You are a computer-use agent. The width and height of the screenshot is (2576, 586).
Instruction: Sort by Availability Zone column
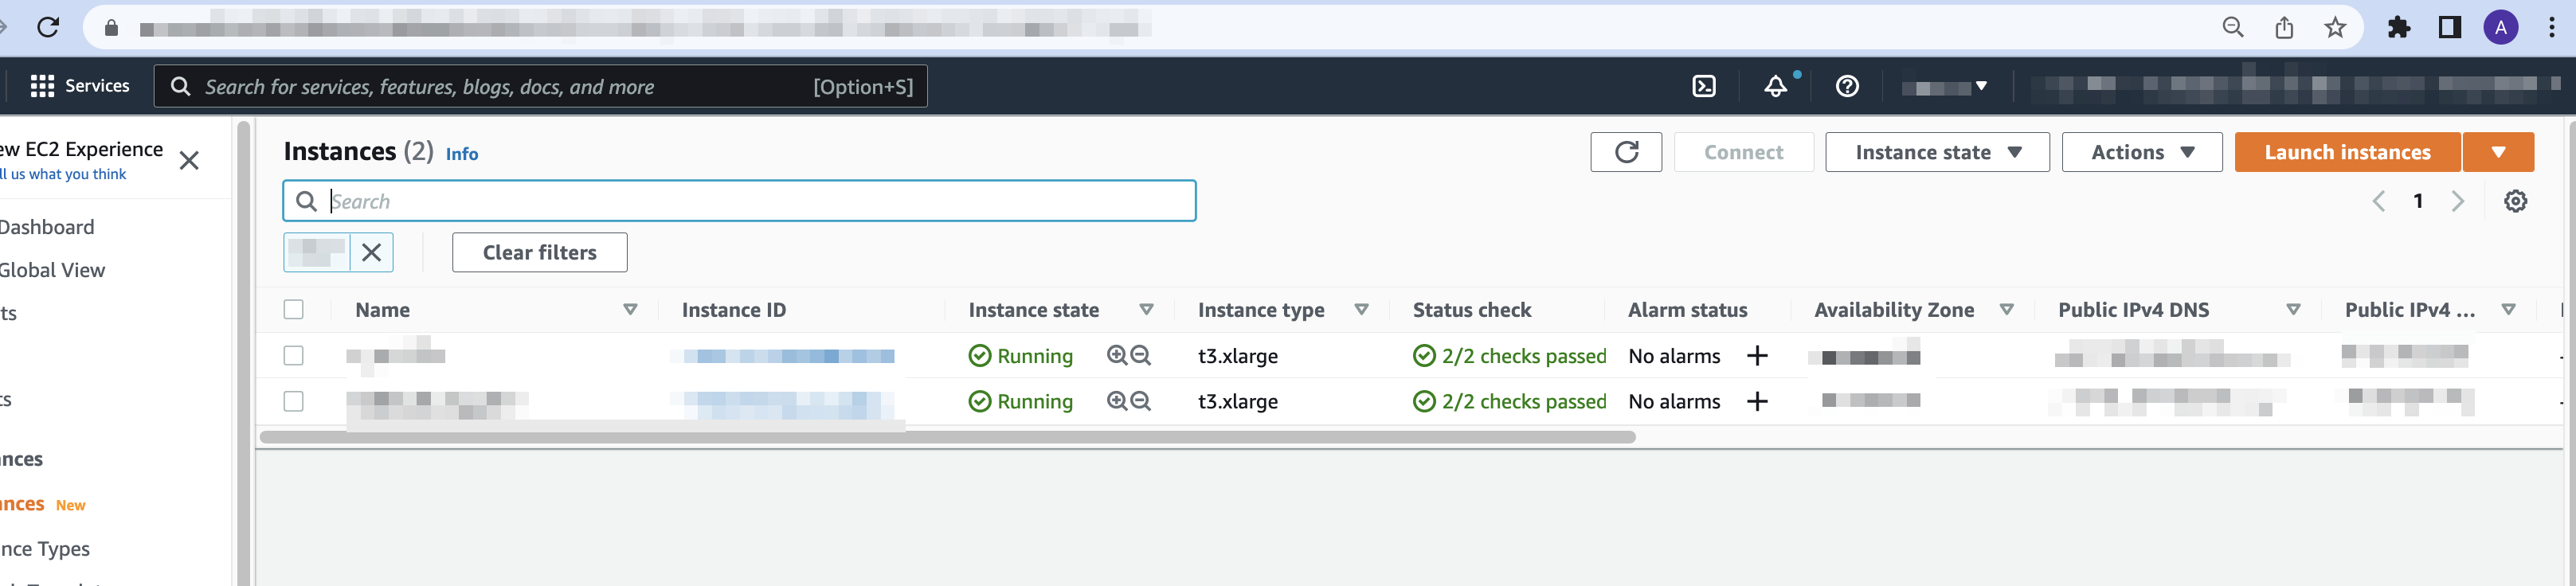(x=2006, y=310)
